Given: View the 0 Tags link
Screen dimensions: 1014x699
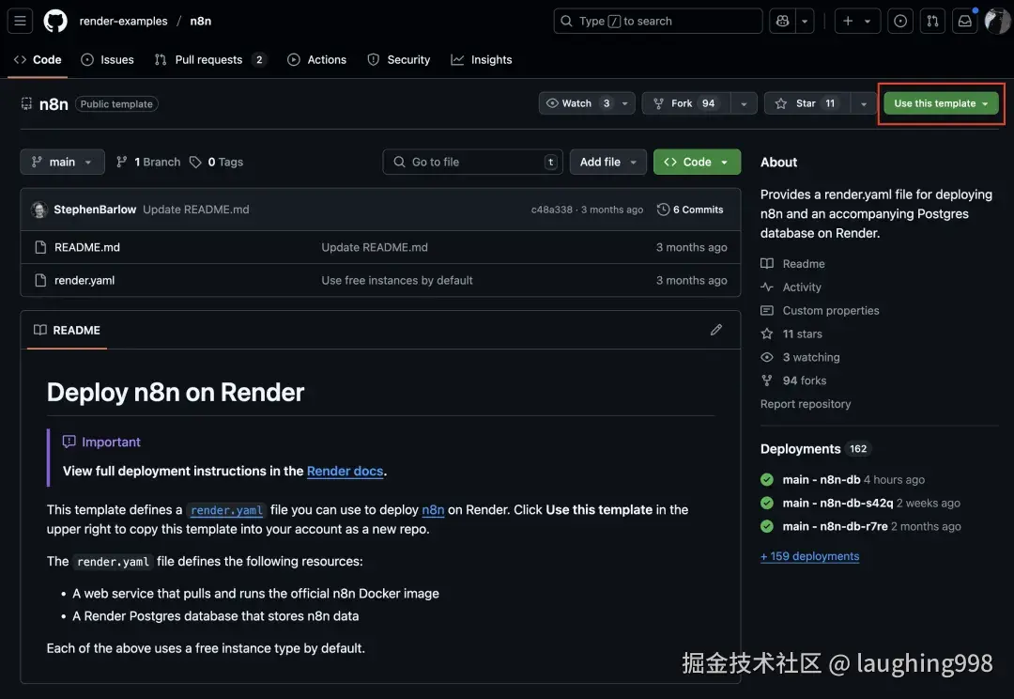Looking at the screenshot, I should point(217,162).
